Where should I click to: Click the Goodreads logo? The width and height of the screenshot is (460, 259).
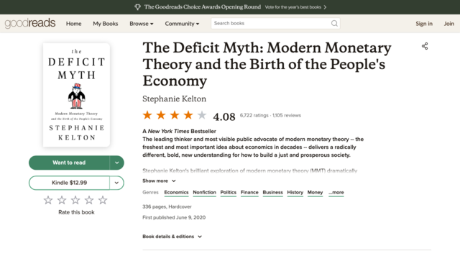30,23
